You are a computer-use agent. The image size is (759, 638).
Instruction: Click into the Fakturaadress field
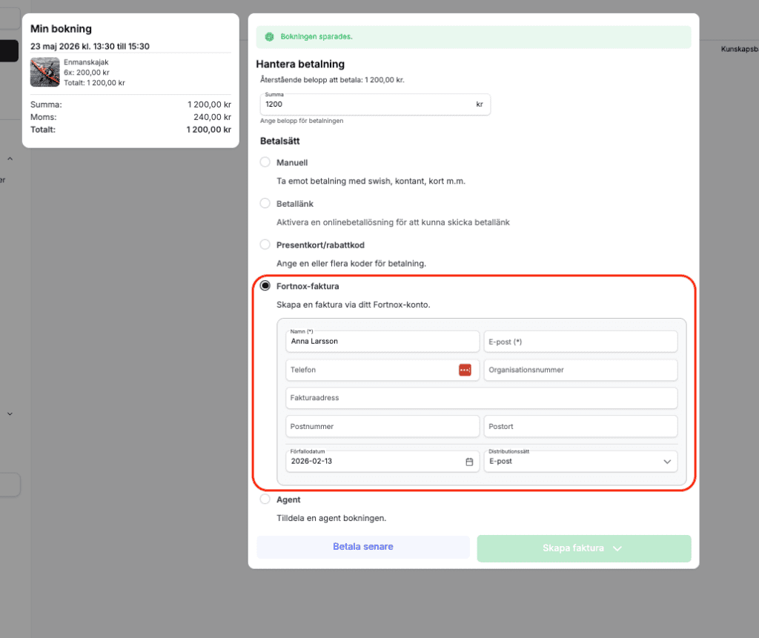click(481, 398)
